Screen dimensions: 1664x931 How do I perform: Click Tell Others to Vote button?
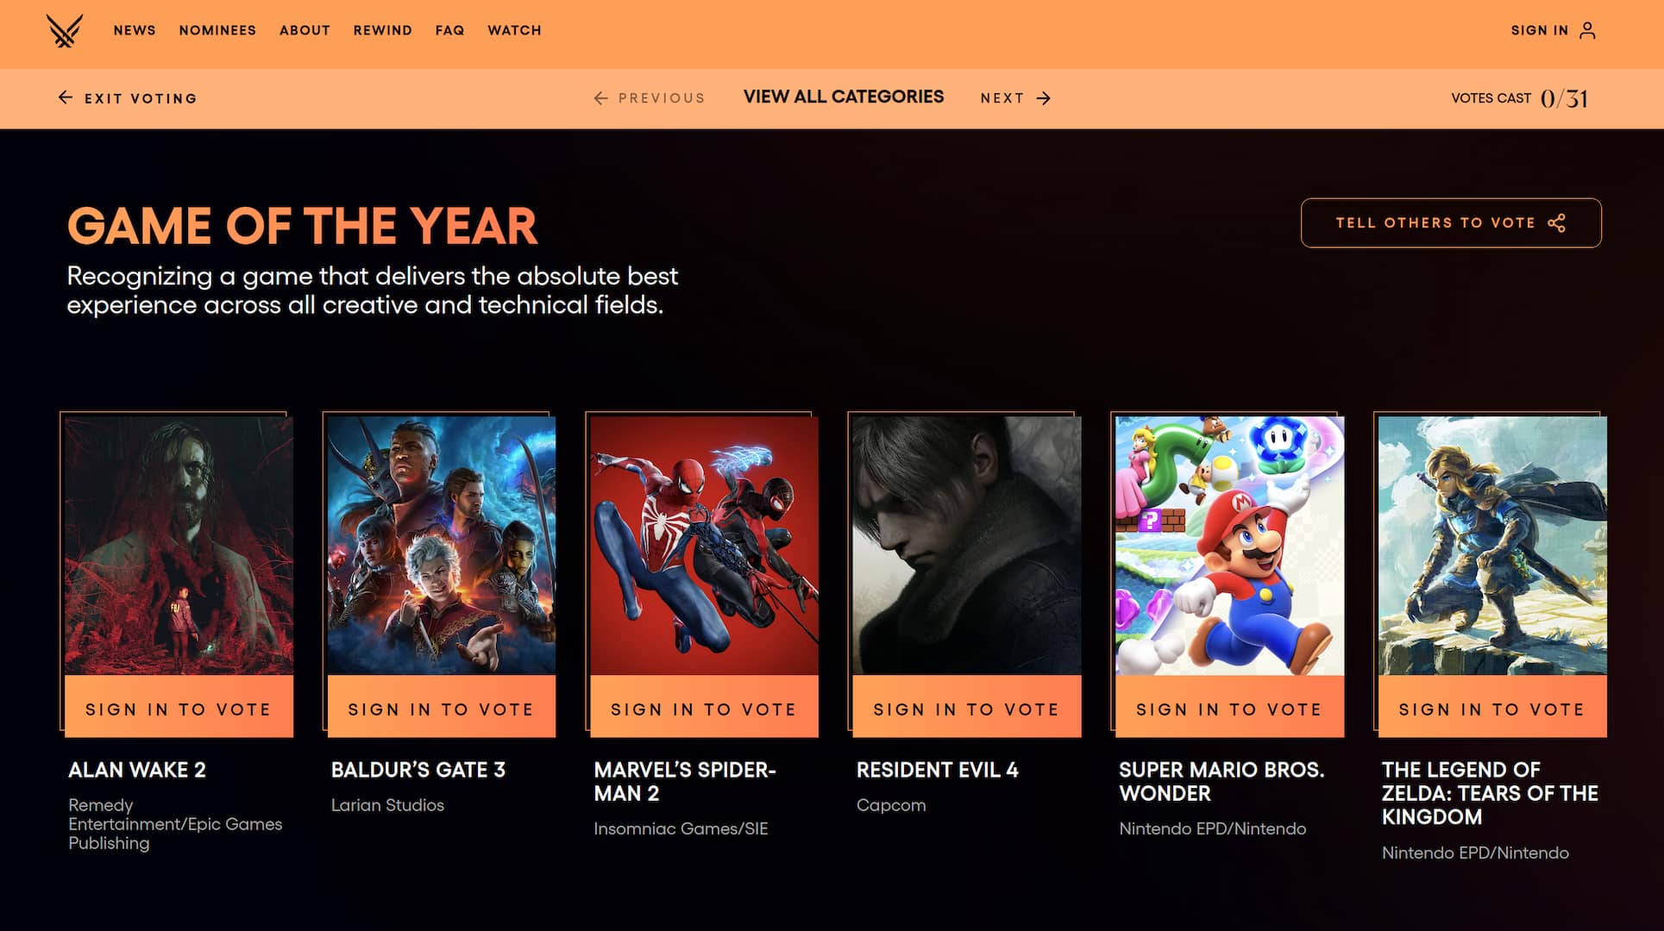pyautogui.click(x=1451, y=223)
